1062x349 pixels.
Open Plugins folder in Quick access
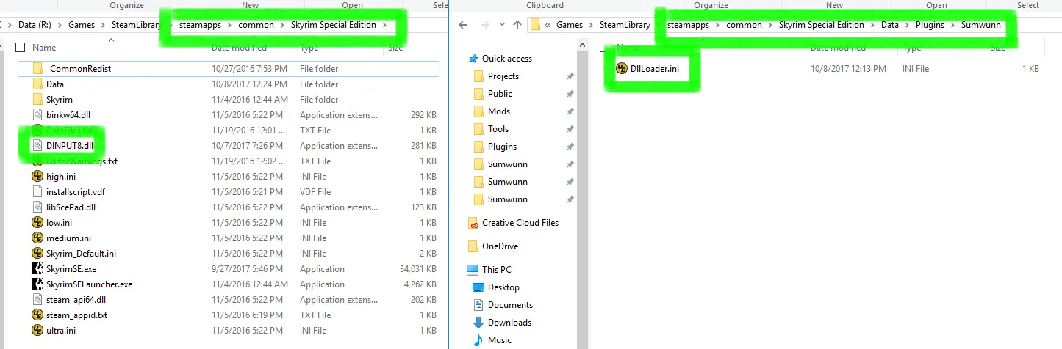[x=502, y=147]
